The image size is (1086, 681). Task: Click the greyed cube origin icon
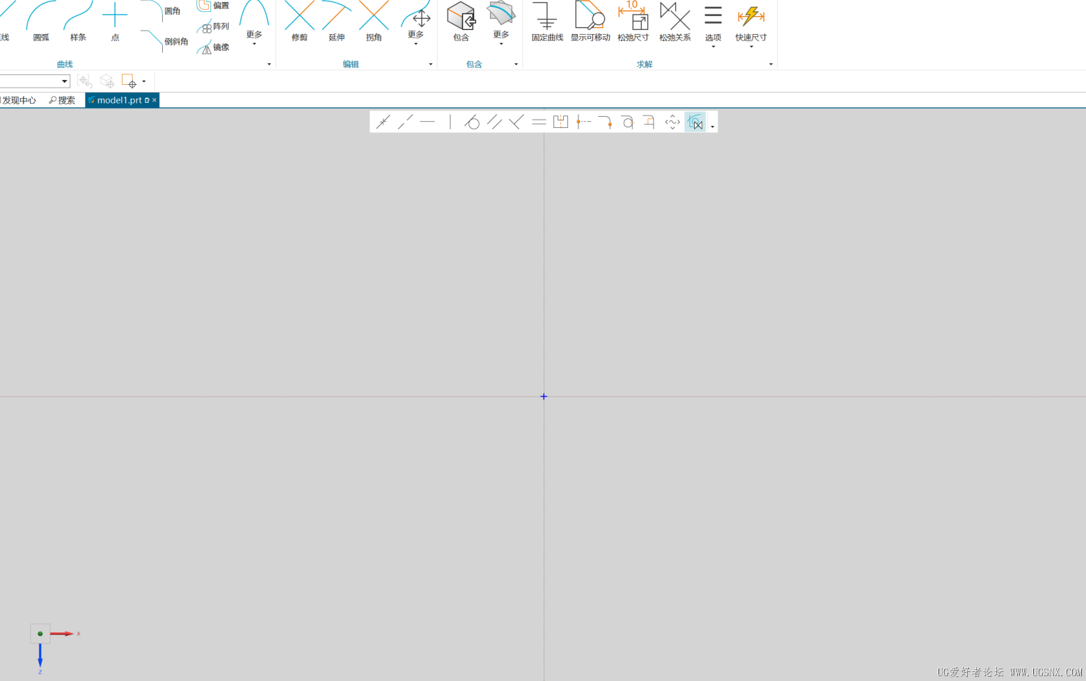[107, 81]
